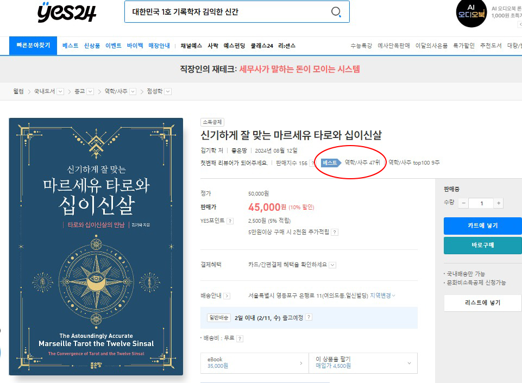This screenshot has width=522, height=383.
Task: Select the 빠른분야찾기 menu tab
Action: coord(33,46)
